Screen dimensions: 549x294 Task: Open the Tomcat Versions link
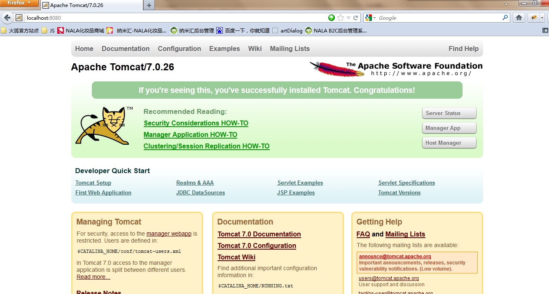pyautogui.click(x=399, y=193)
